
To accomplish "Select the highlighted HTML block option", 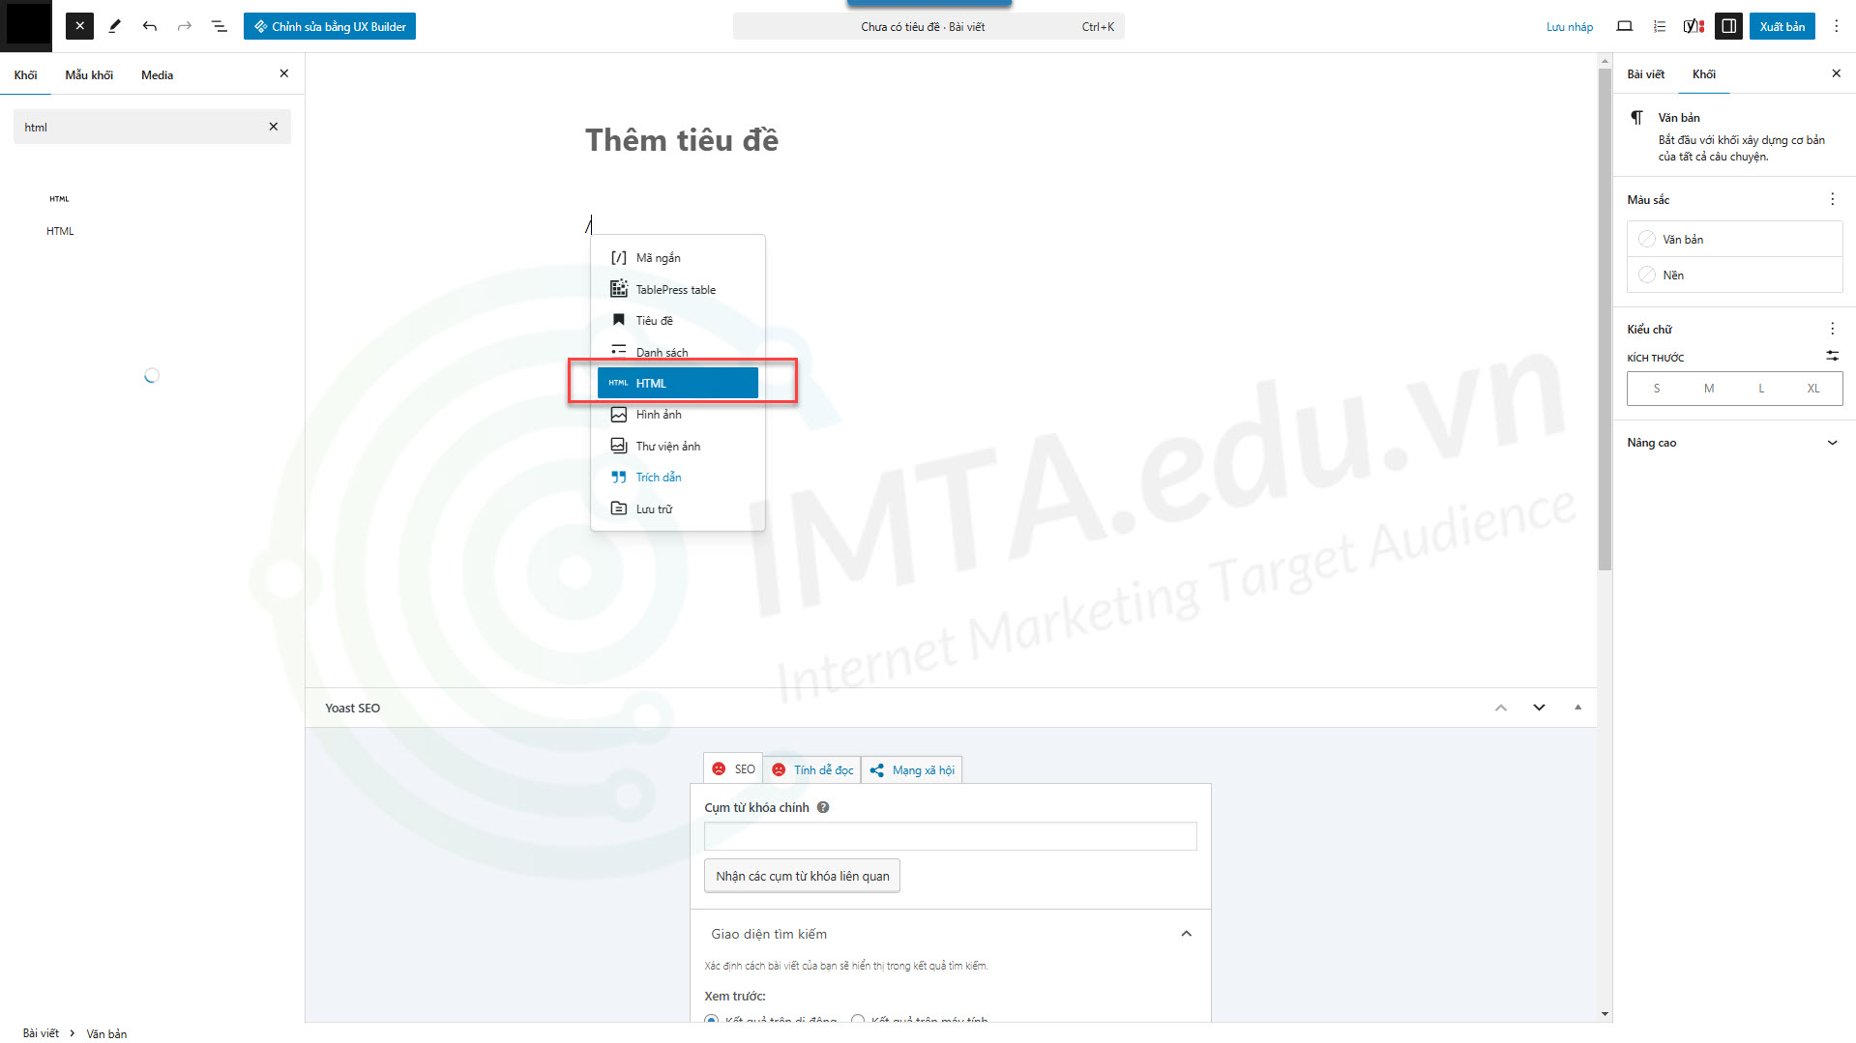I will tap(677, 383).
